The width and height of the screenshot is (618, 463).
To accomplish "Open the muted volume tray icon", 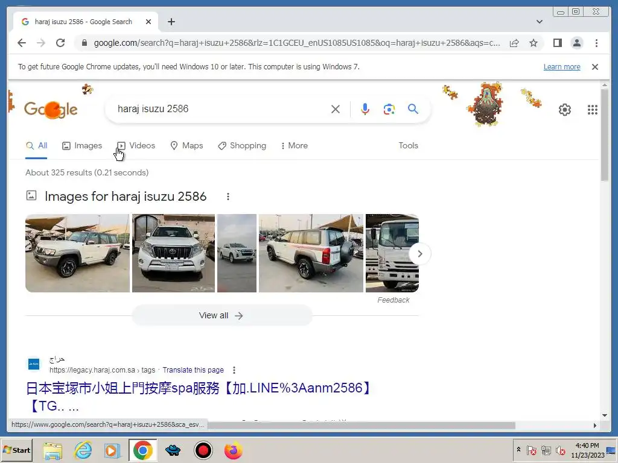I will coord(560,450).
